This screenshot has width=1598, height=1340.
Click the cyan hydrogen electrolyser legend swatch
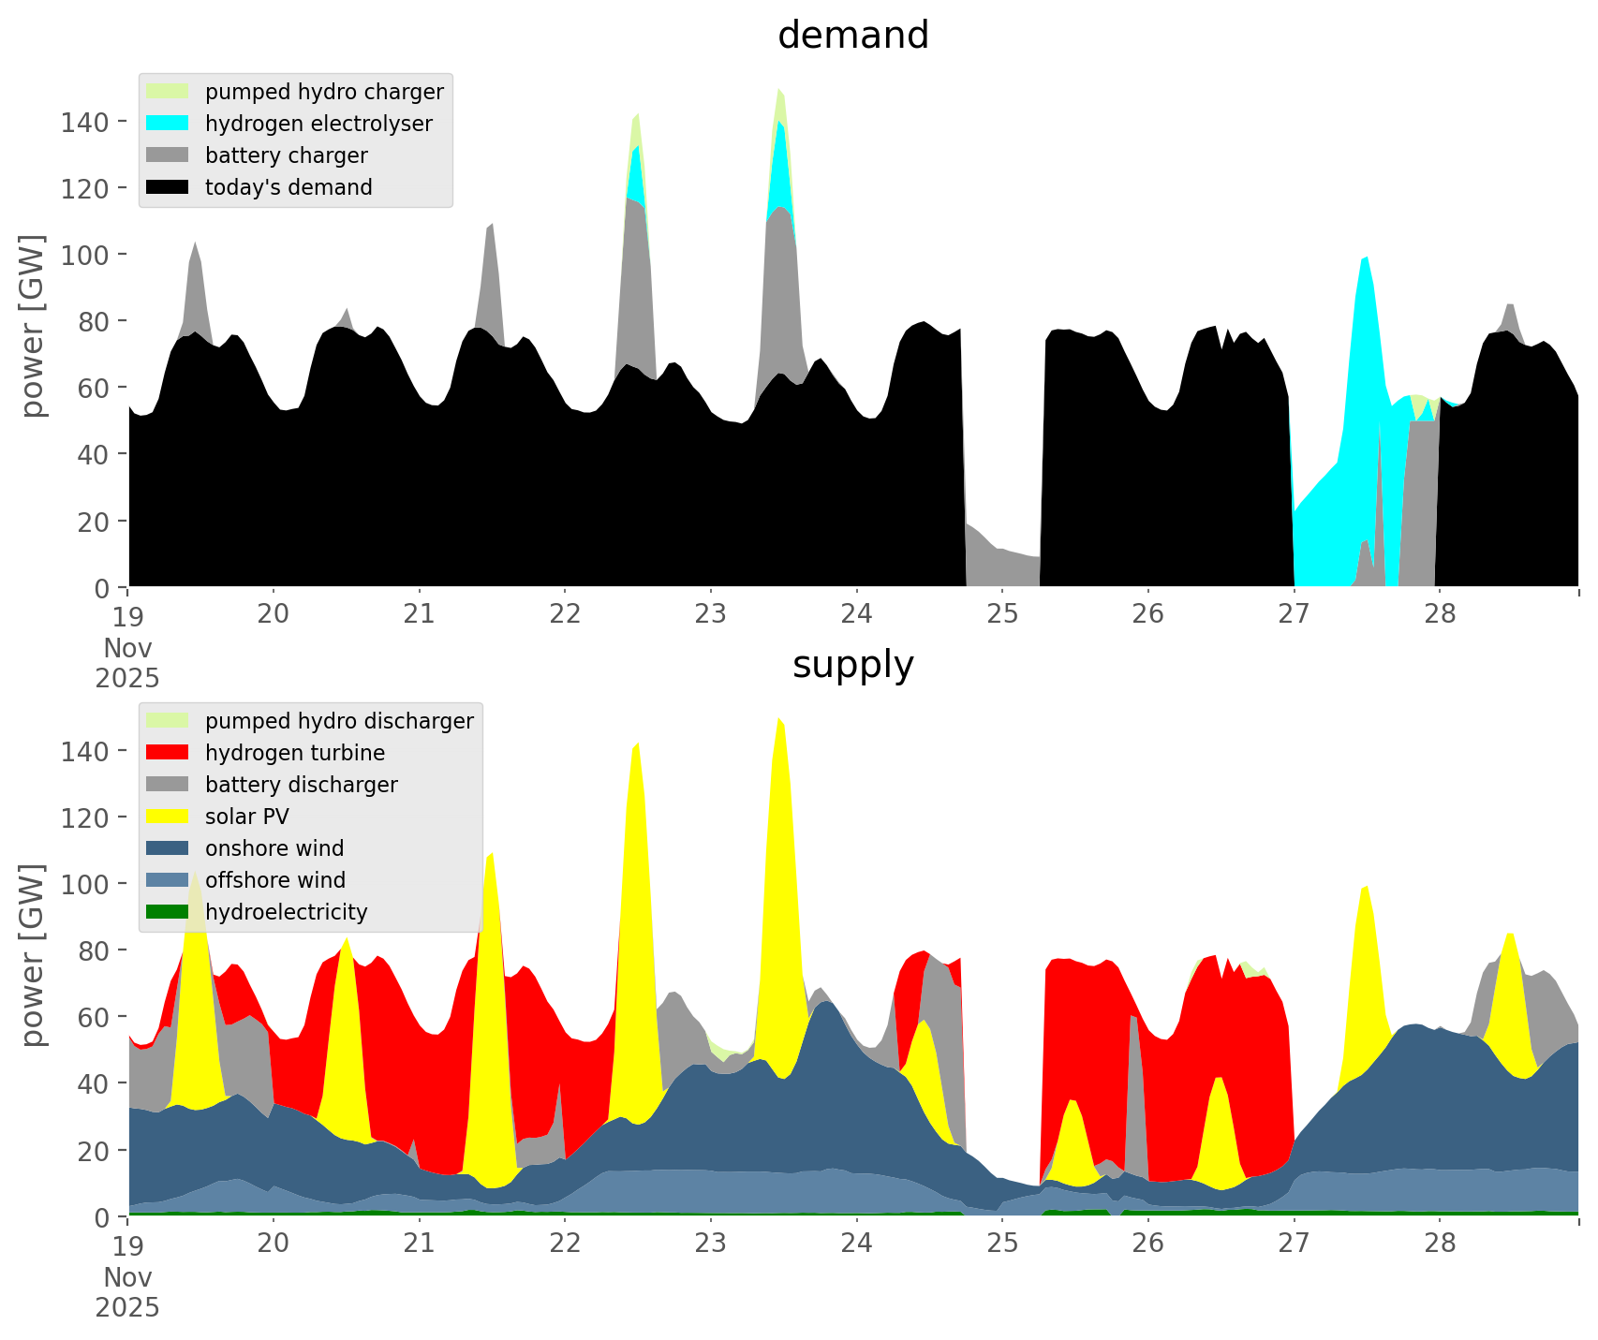(x=168, y=124)
